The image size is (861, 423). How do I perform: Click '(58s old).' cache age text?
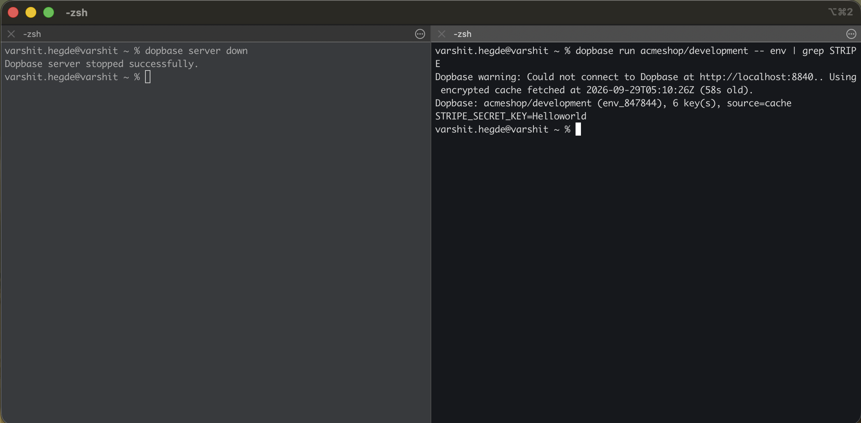pyautogui.click(x=726, y=90)
